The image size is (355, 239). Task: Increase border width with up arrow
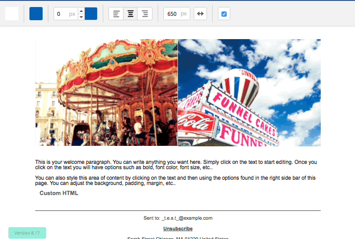[x=81, y=11]
